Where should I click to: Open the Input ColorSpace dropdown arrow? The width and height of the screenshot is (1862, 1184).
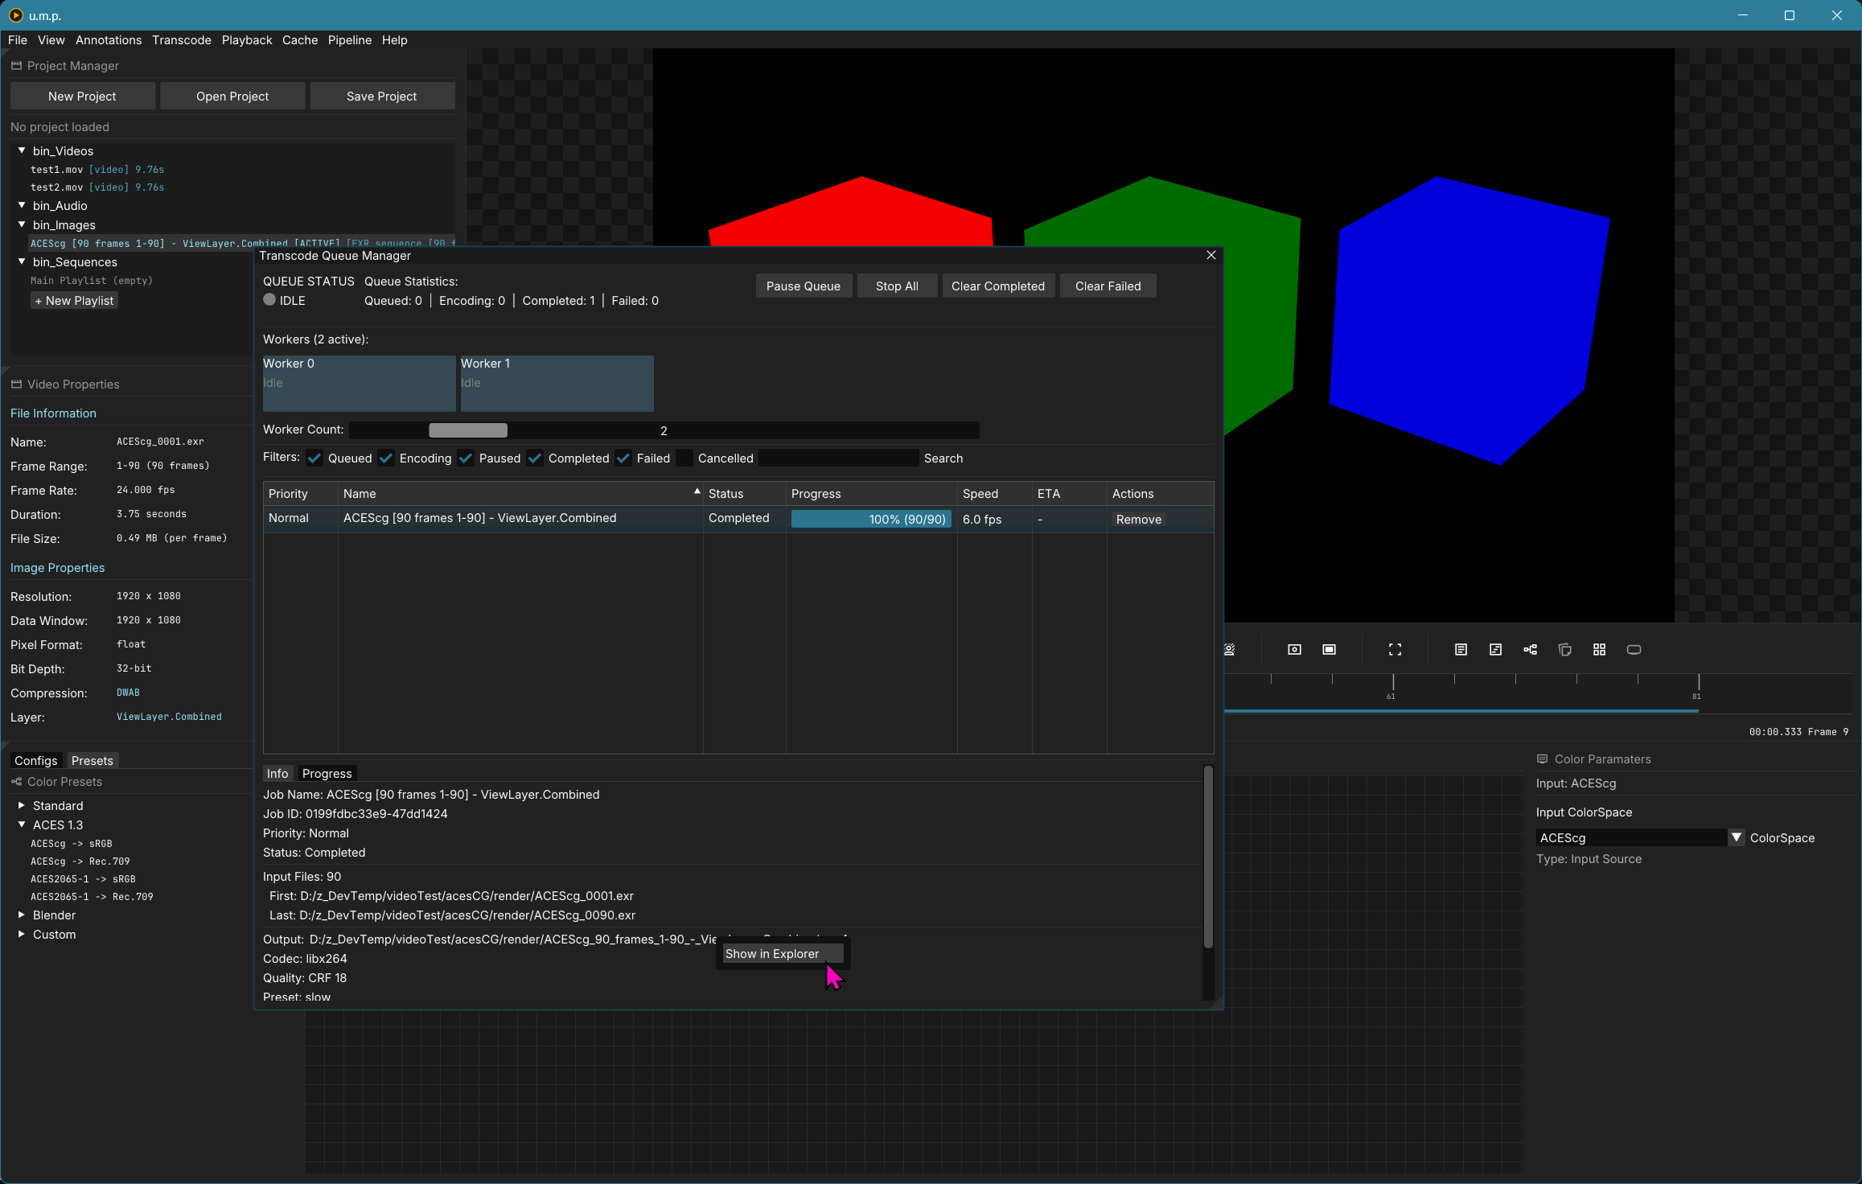(x=1736, y=837)
